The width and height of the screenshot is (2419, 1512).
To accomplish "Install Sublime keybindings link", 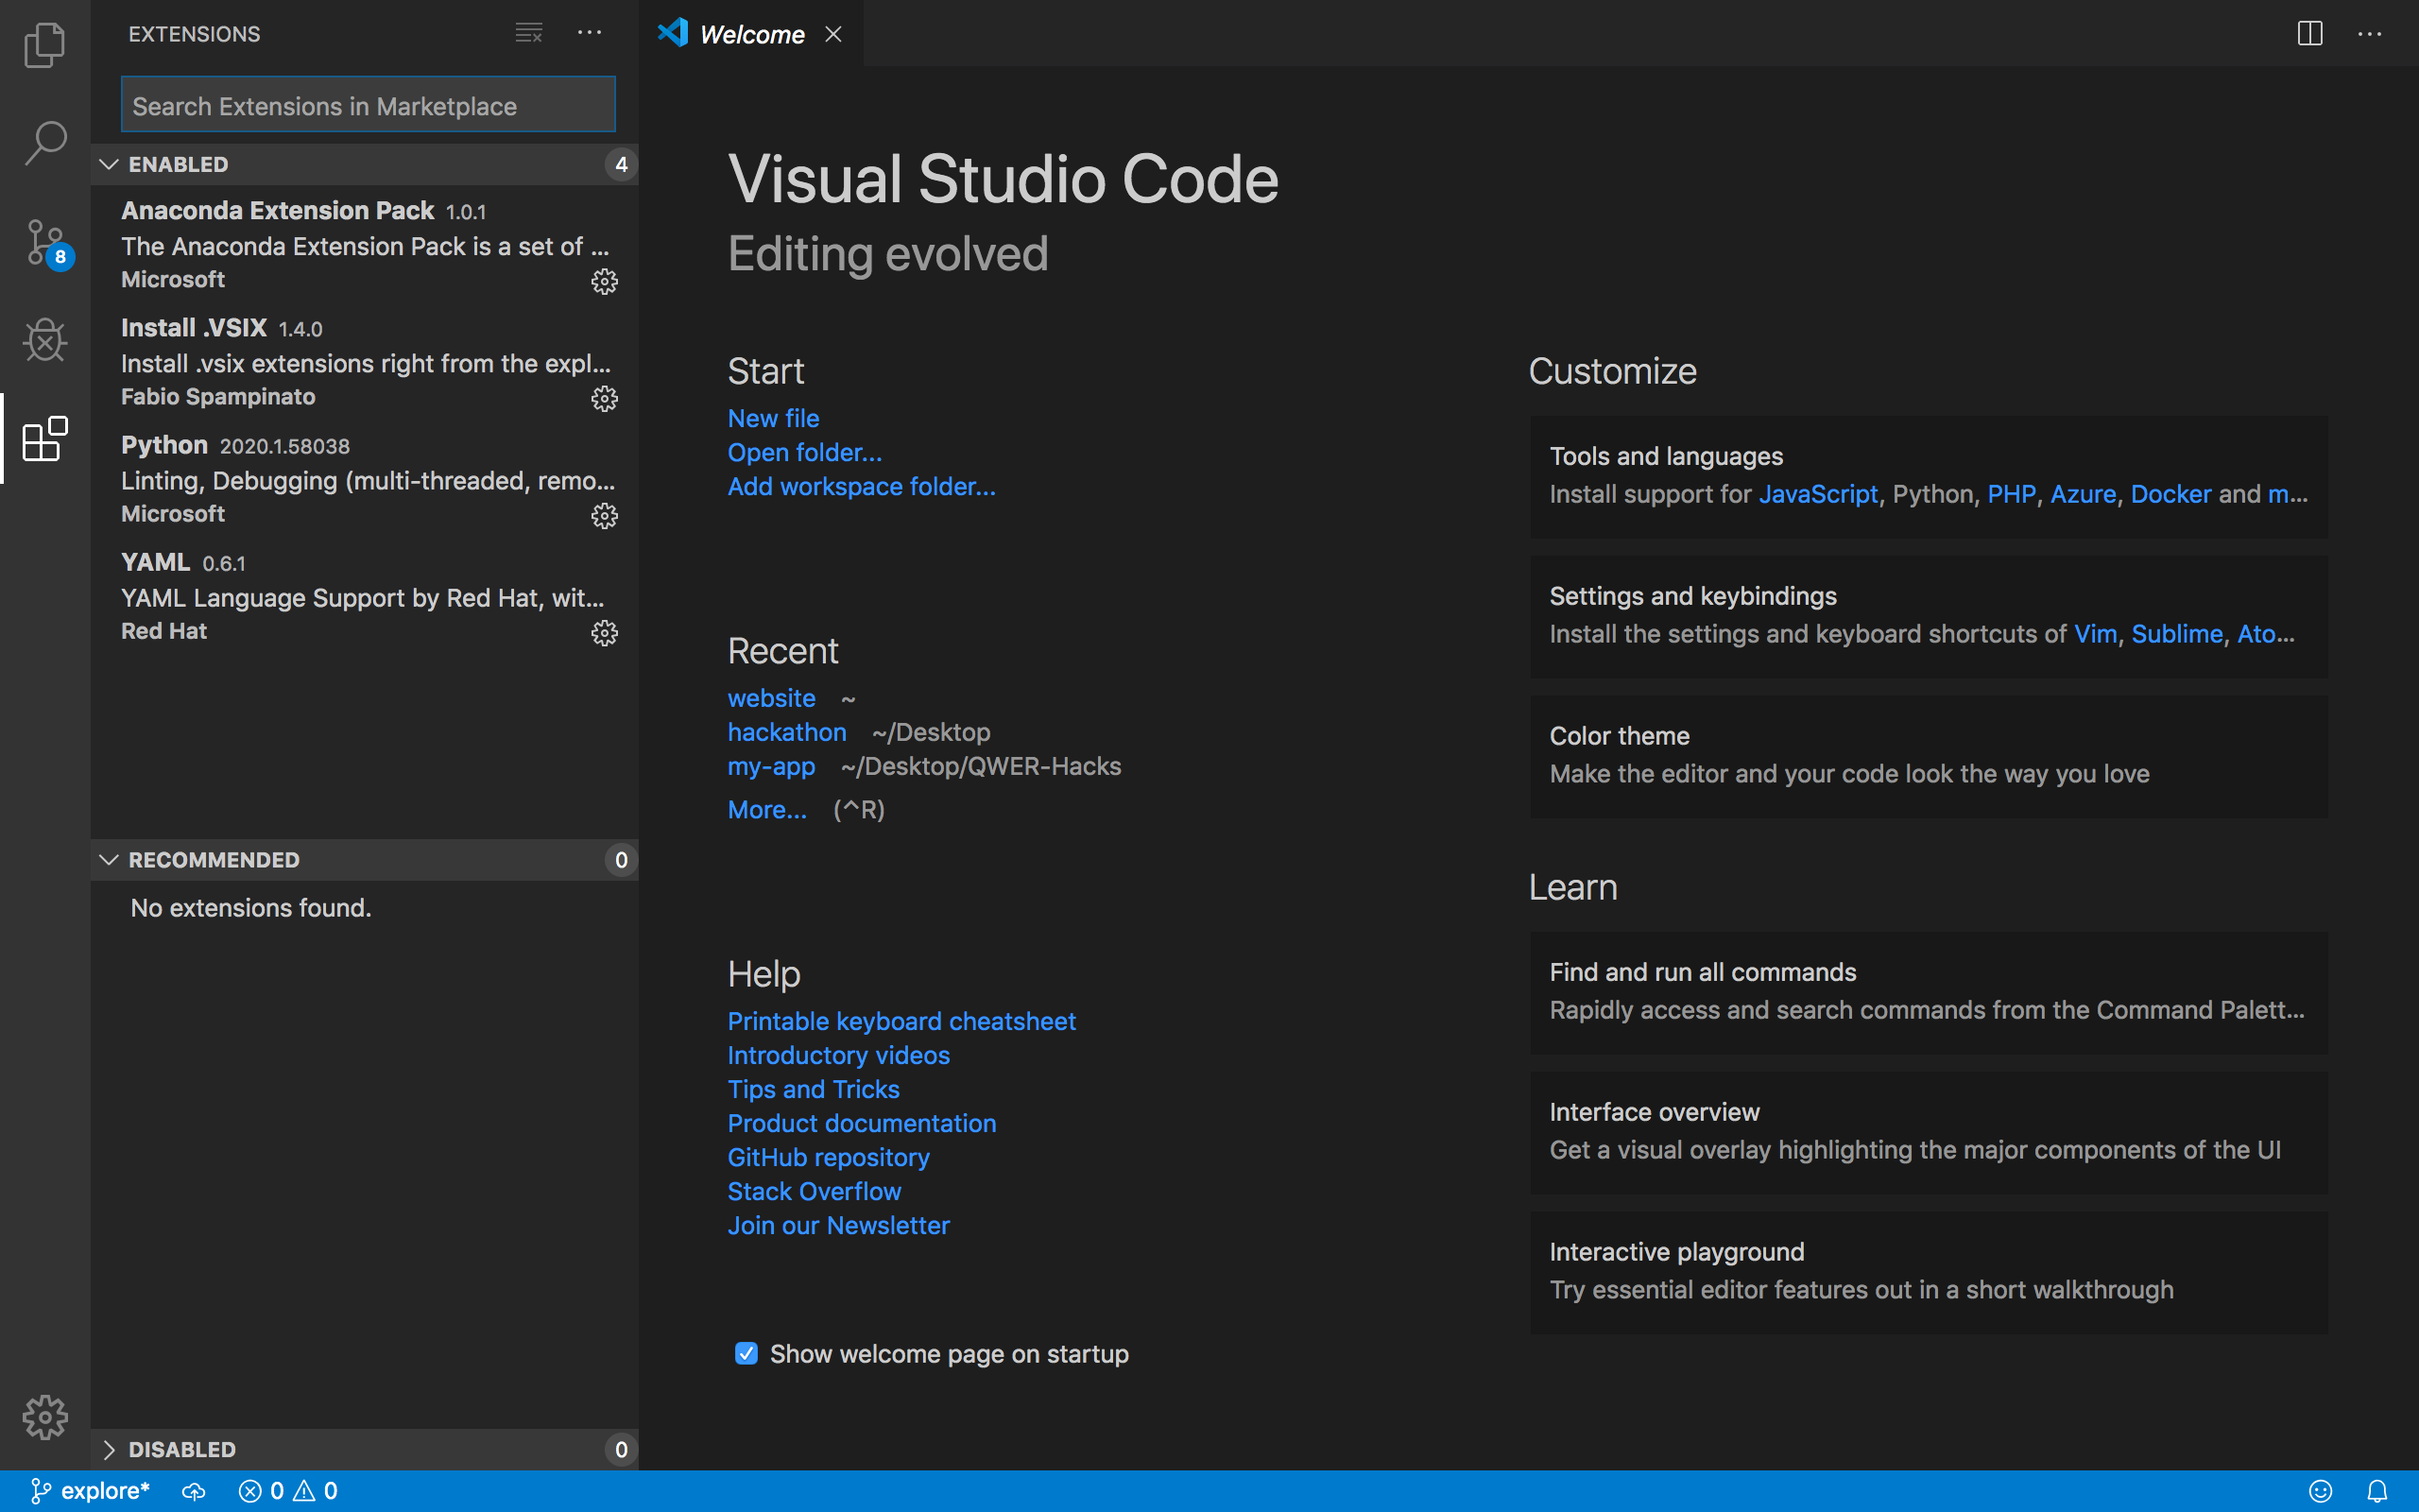I will (2177, 634).
